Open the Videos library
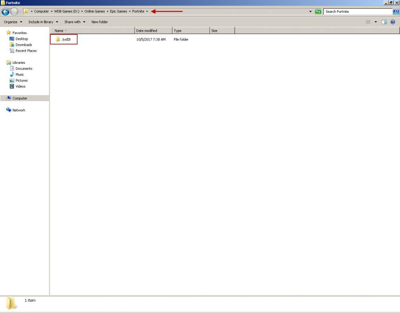 point(20,86)
